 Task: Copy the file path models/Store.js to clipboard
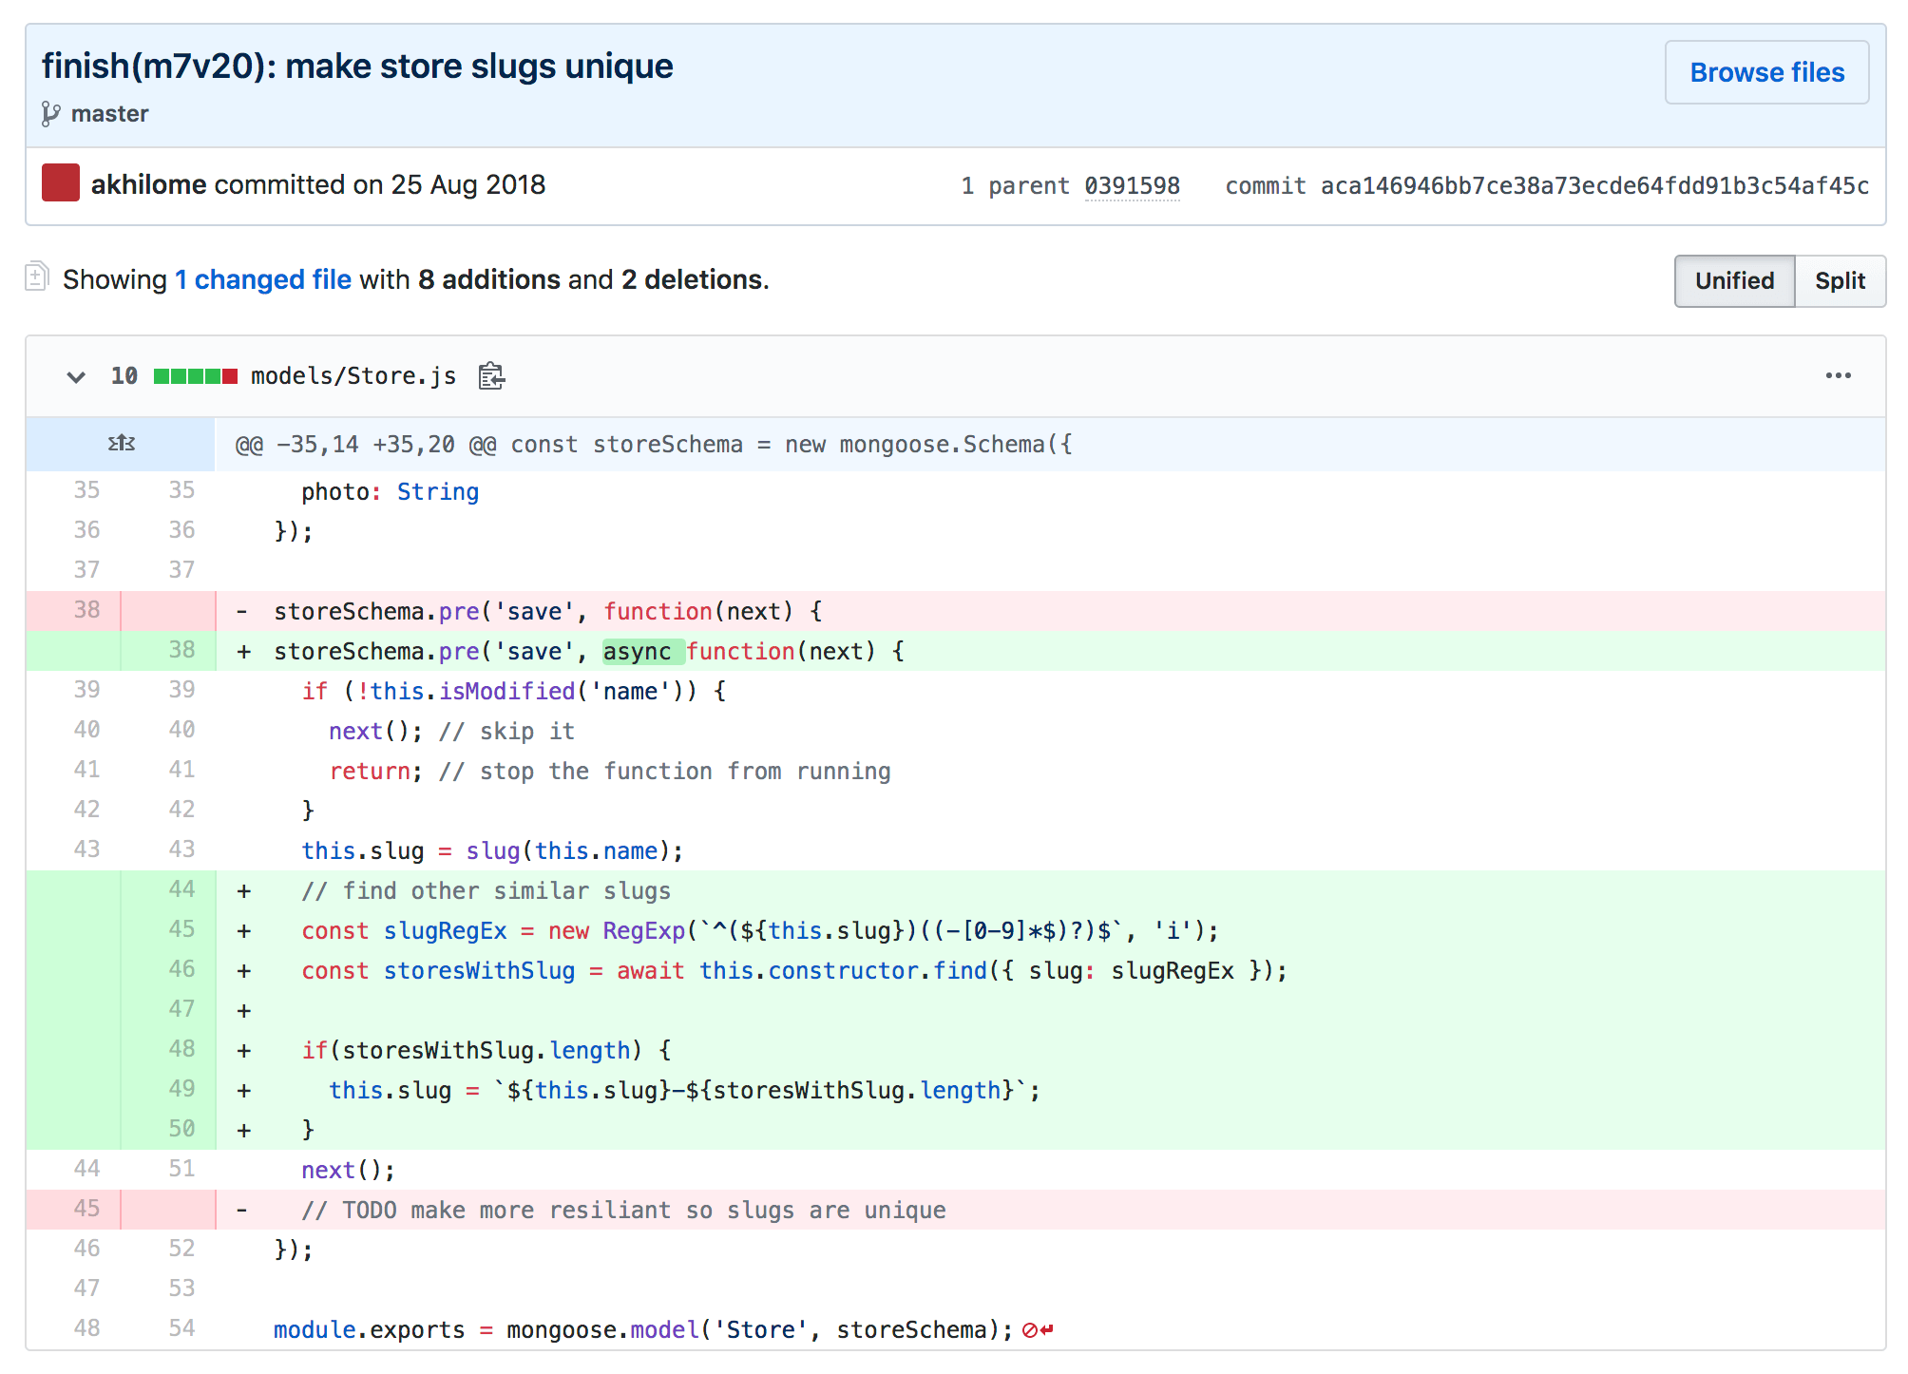coord(490,376)
